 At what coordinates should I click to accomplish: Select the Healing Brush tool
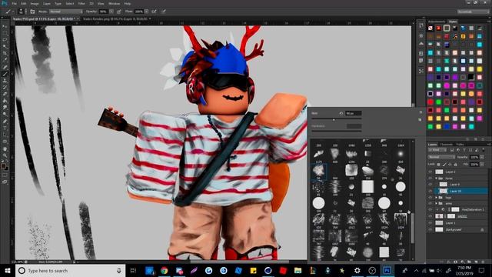click(5, 67)
